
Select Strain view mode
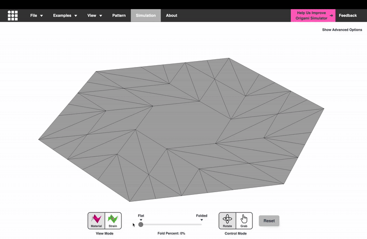point(113,221)
